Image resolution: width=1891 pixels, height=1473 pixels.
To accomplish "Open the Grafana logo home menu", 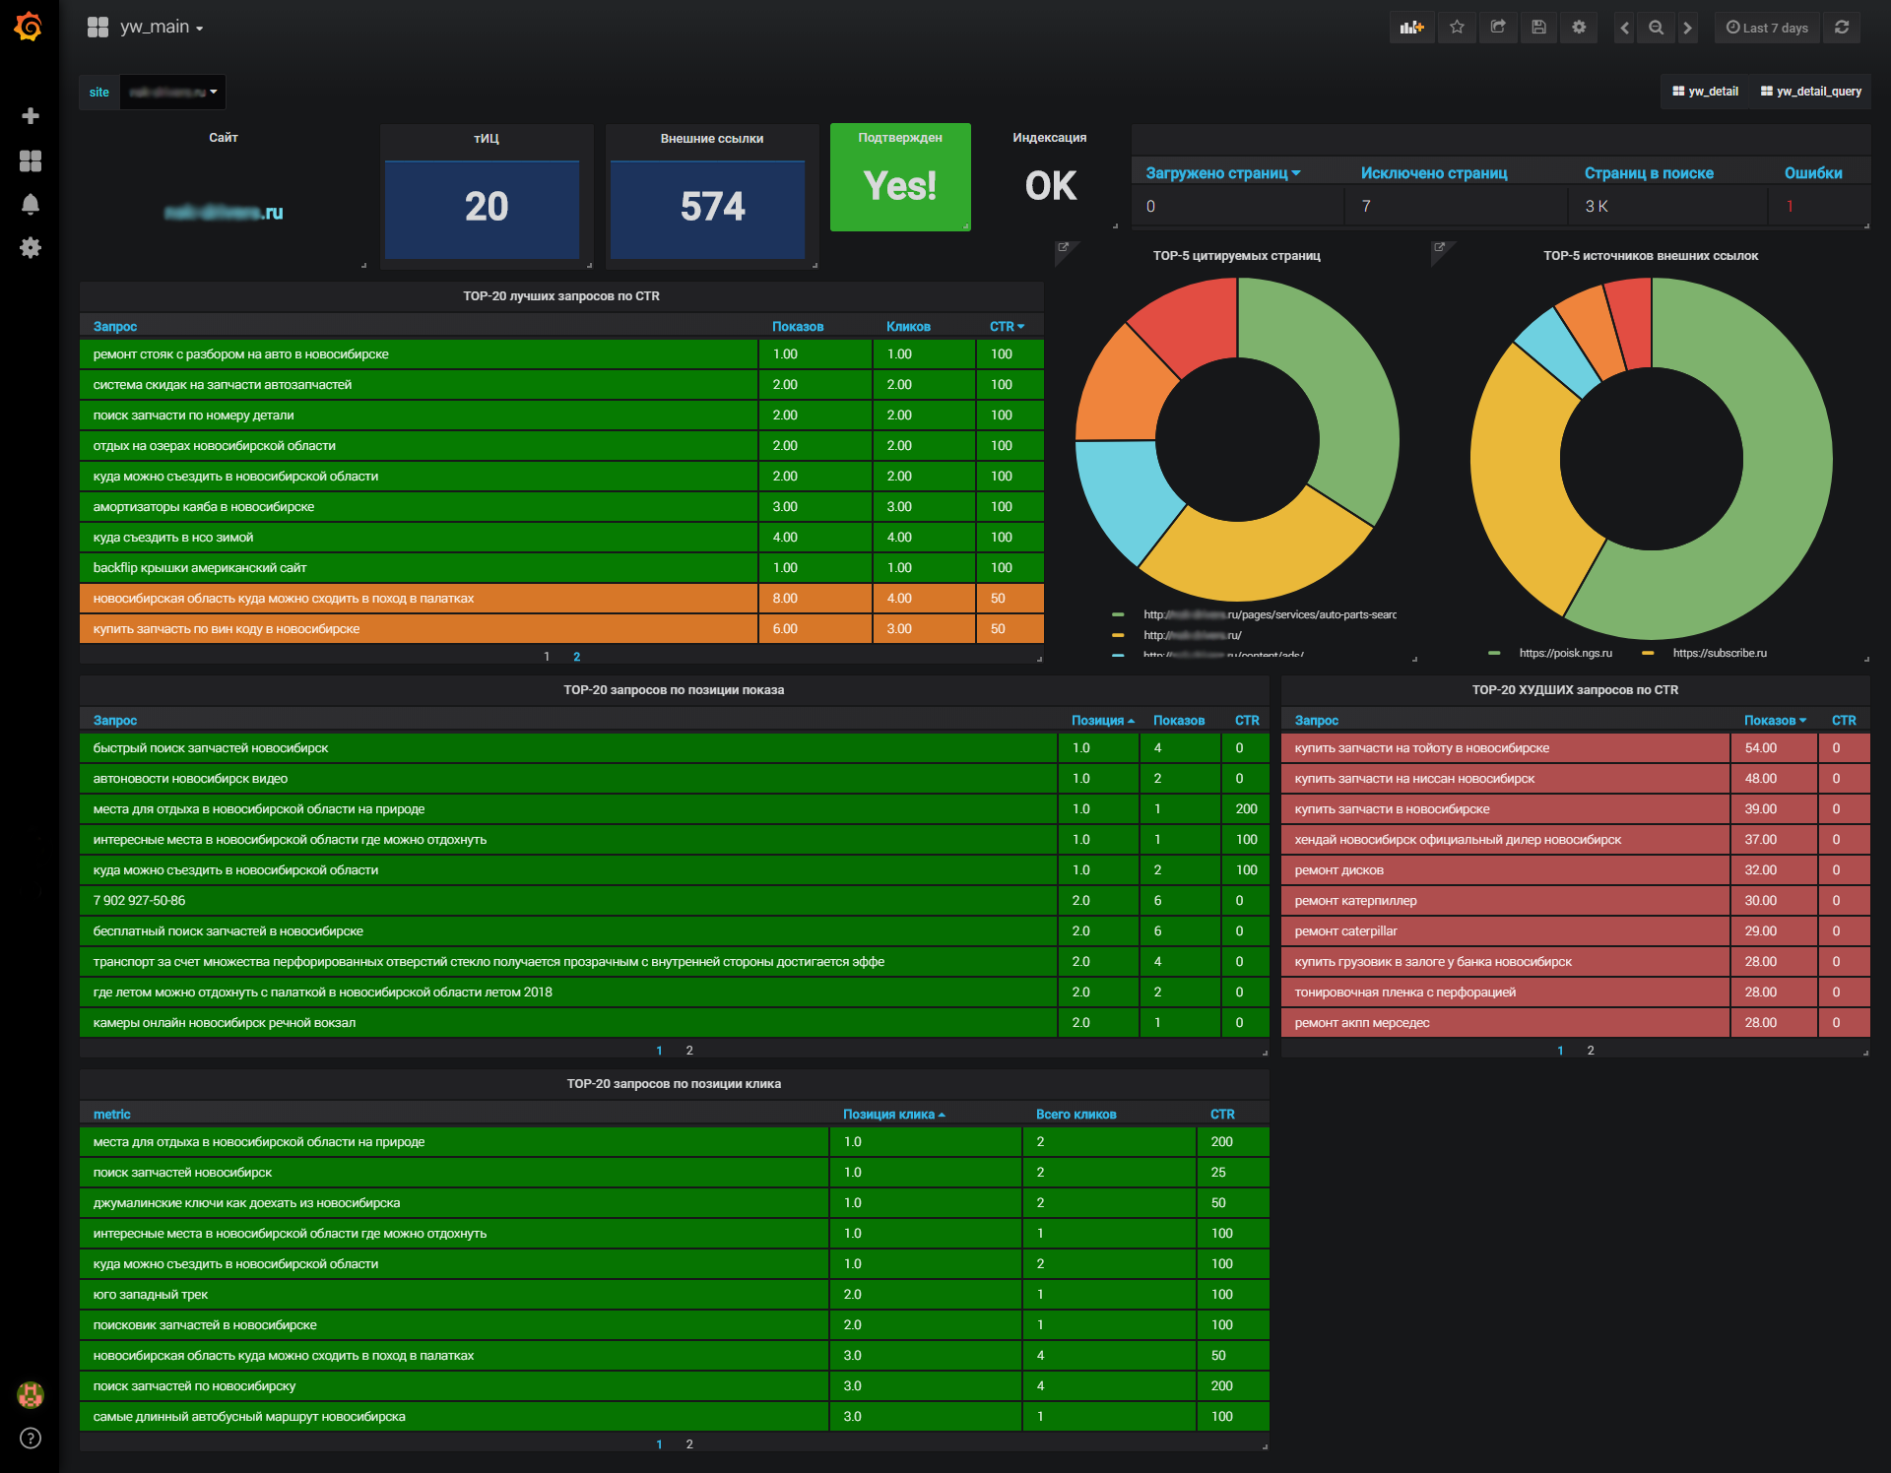I will [x=29, y=27].
